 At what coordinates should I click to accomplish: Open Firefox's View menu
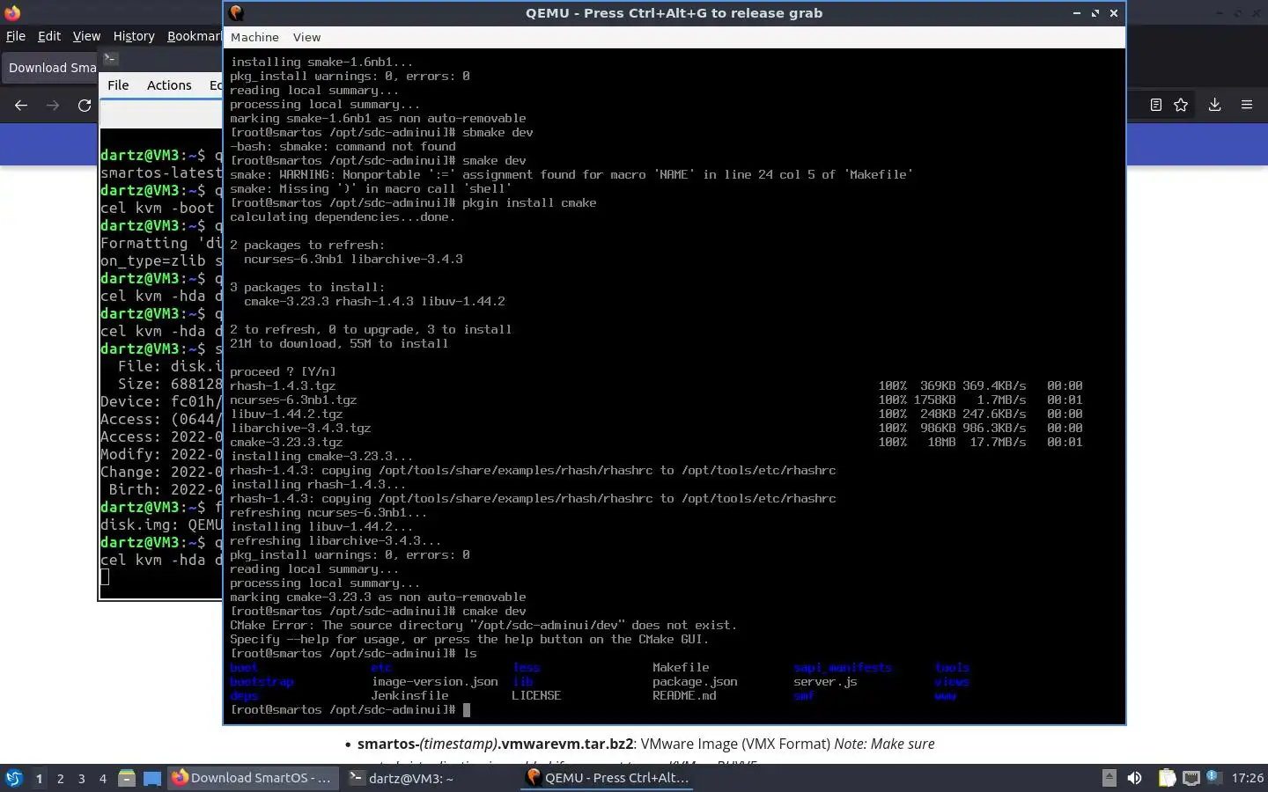point(86,36)
